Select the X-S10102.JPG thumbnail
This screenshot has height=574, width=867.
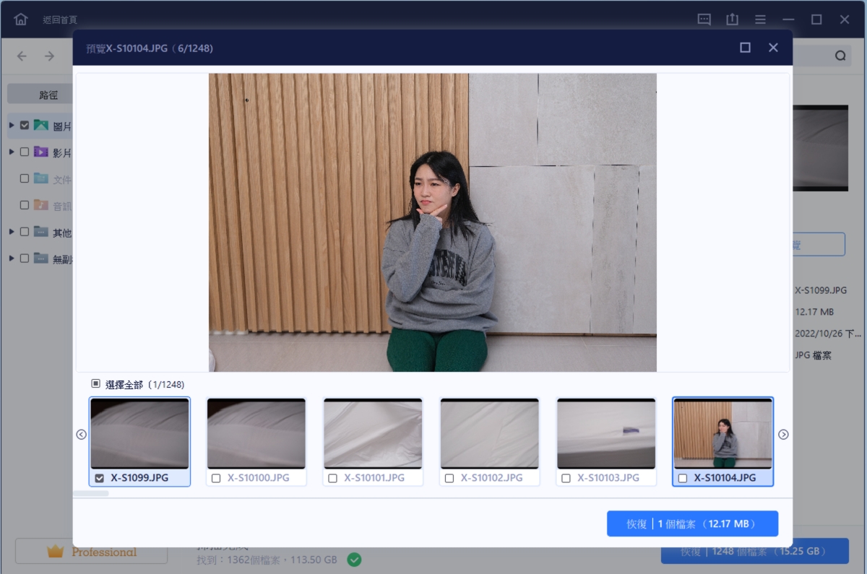click(489, 434)
